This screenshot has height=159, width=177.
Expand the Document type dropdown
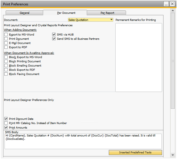[111, 20]
